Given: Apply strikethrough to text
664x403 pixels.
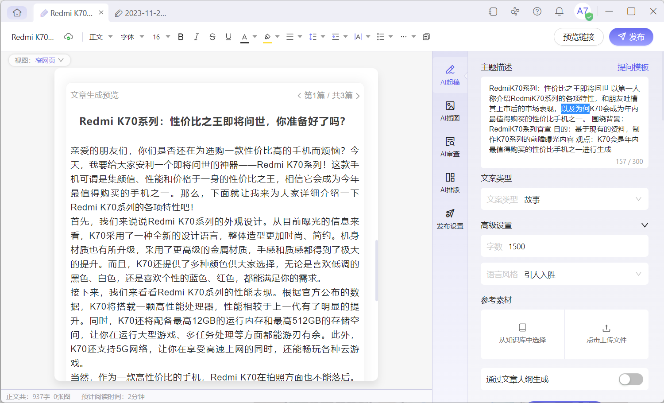Looking at the screenshot, I should click(x=212, y=37).
